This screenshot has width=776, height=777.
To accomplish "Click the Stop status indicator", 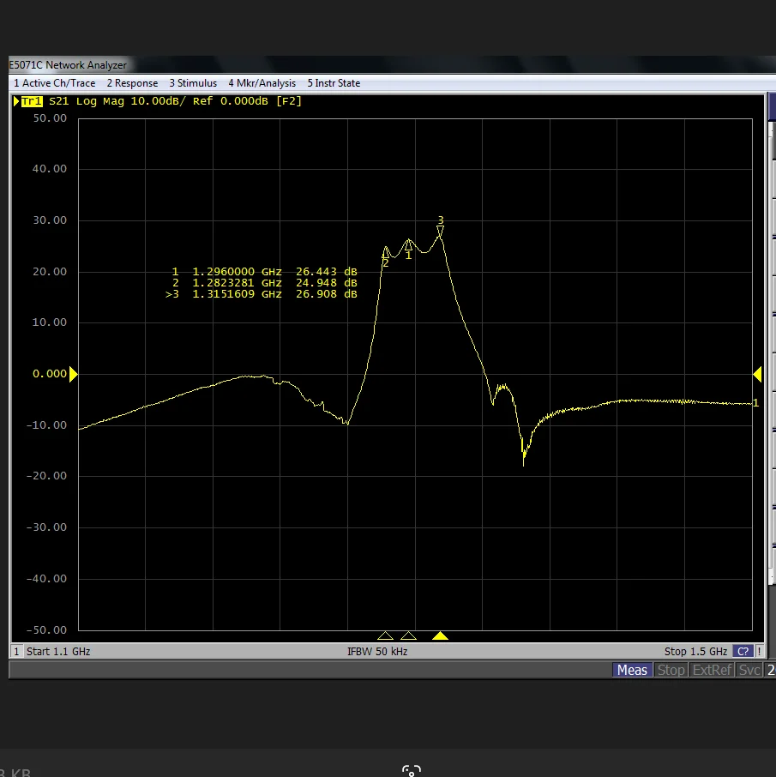I will pos(671,670).
